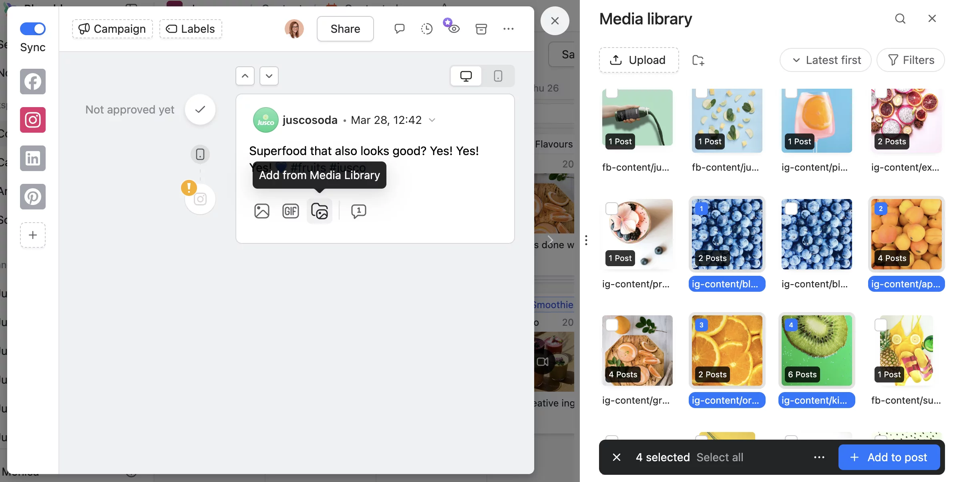Viewport: 953px width, 482px height.
Task: Open the preview eye icon
Action: coord(454,29)
